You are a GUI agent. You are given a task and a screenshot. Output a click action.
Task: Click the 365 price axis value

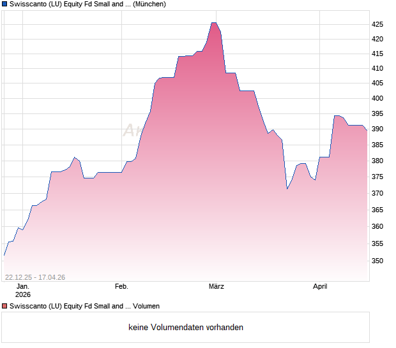pos(377,210)
